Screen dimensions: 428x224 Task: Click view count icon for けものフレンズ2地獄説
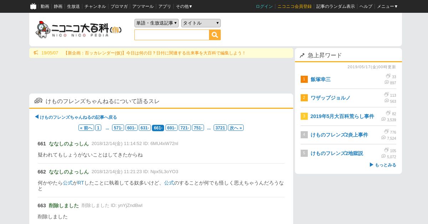point(386,150)
